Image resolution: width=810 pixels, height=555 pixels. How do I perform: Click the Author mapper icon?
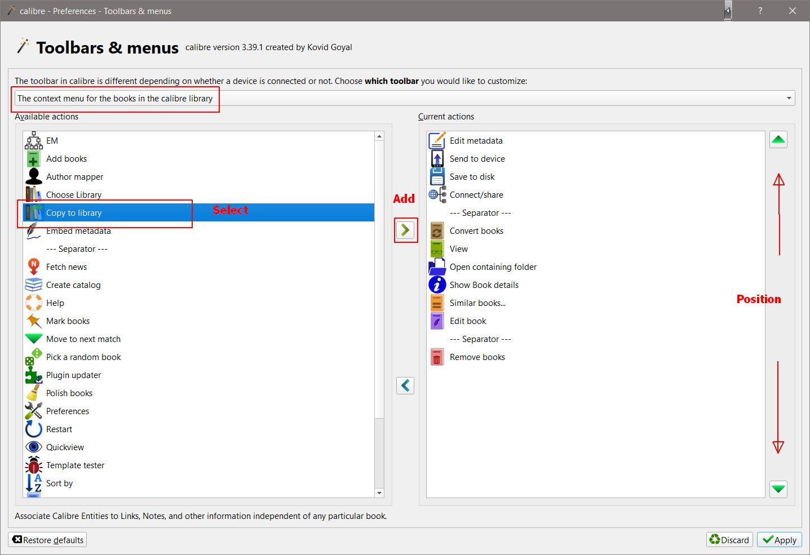34,176
